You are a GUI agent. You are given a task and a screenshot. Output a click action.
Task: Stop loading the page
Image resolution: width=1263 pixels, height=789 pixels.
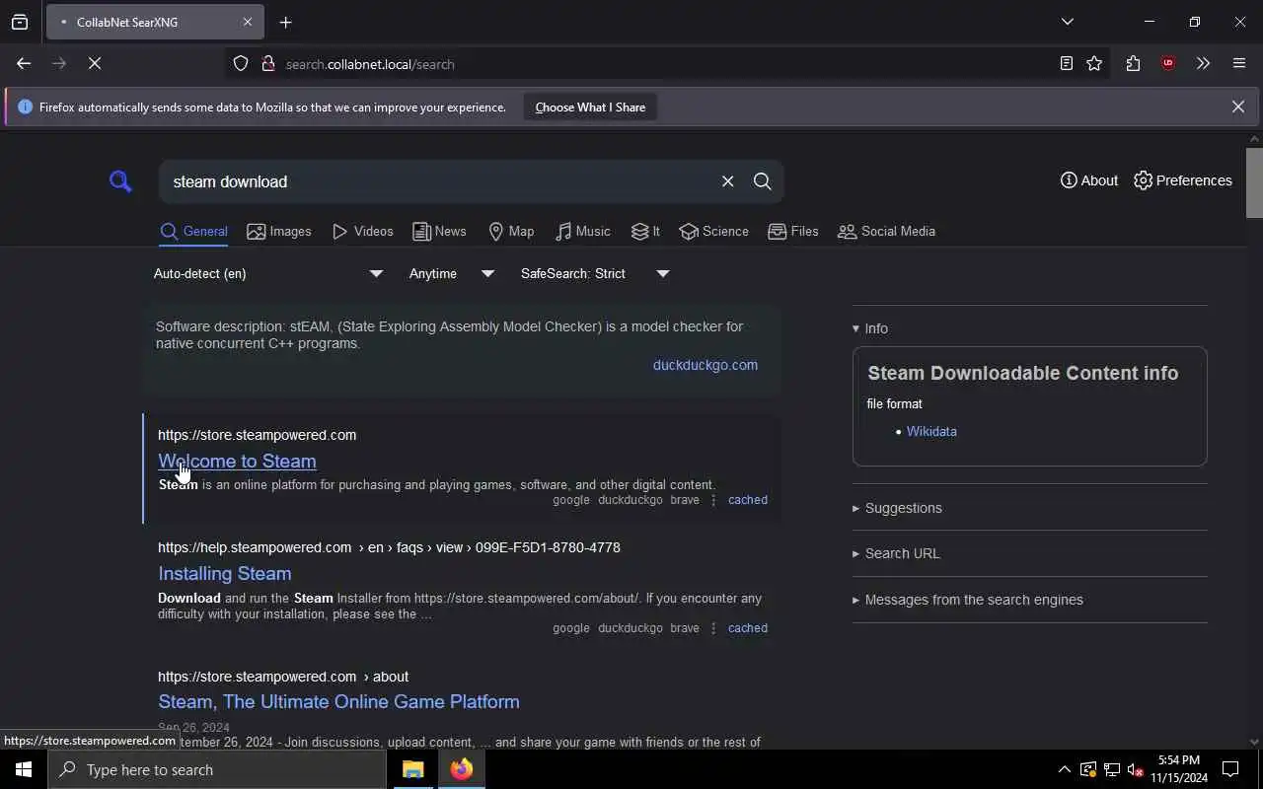tap(95, 63)
